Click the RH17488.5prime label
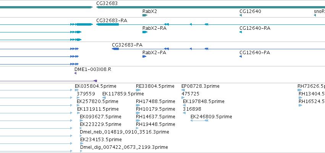 (x=156, y=101)
